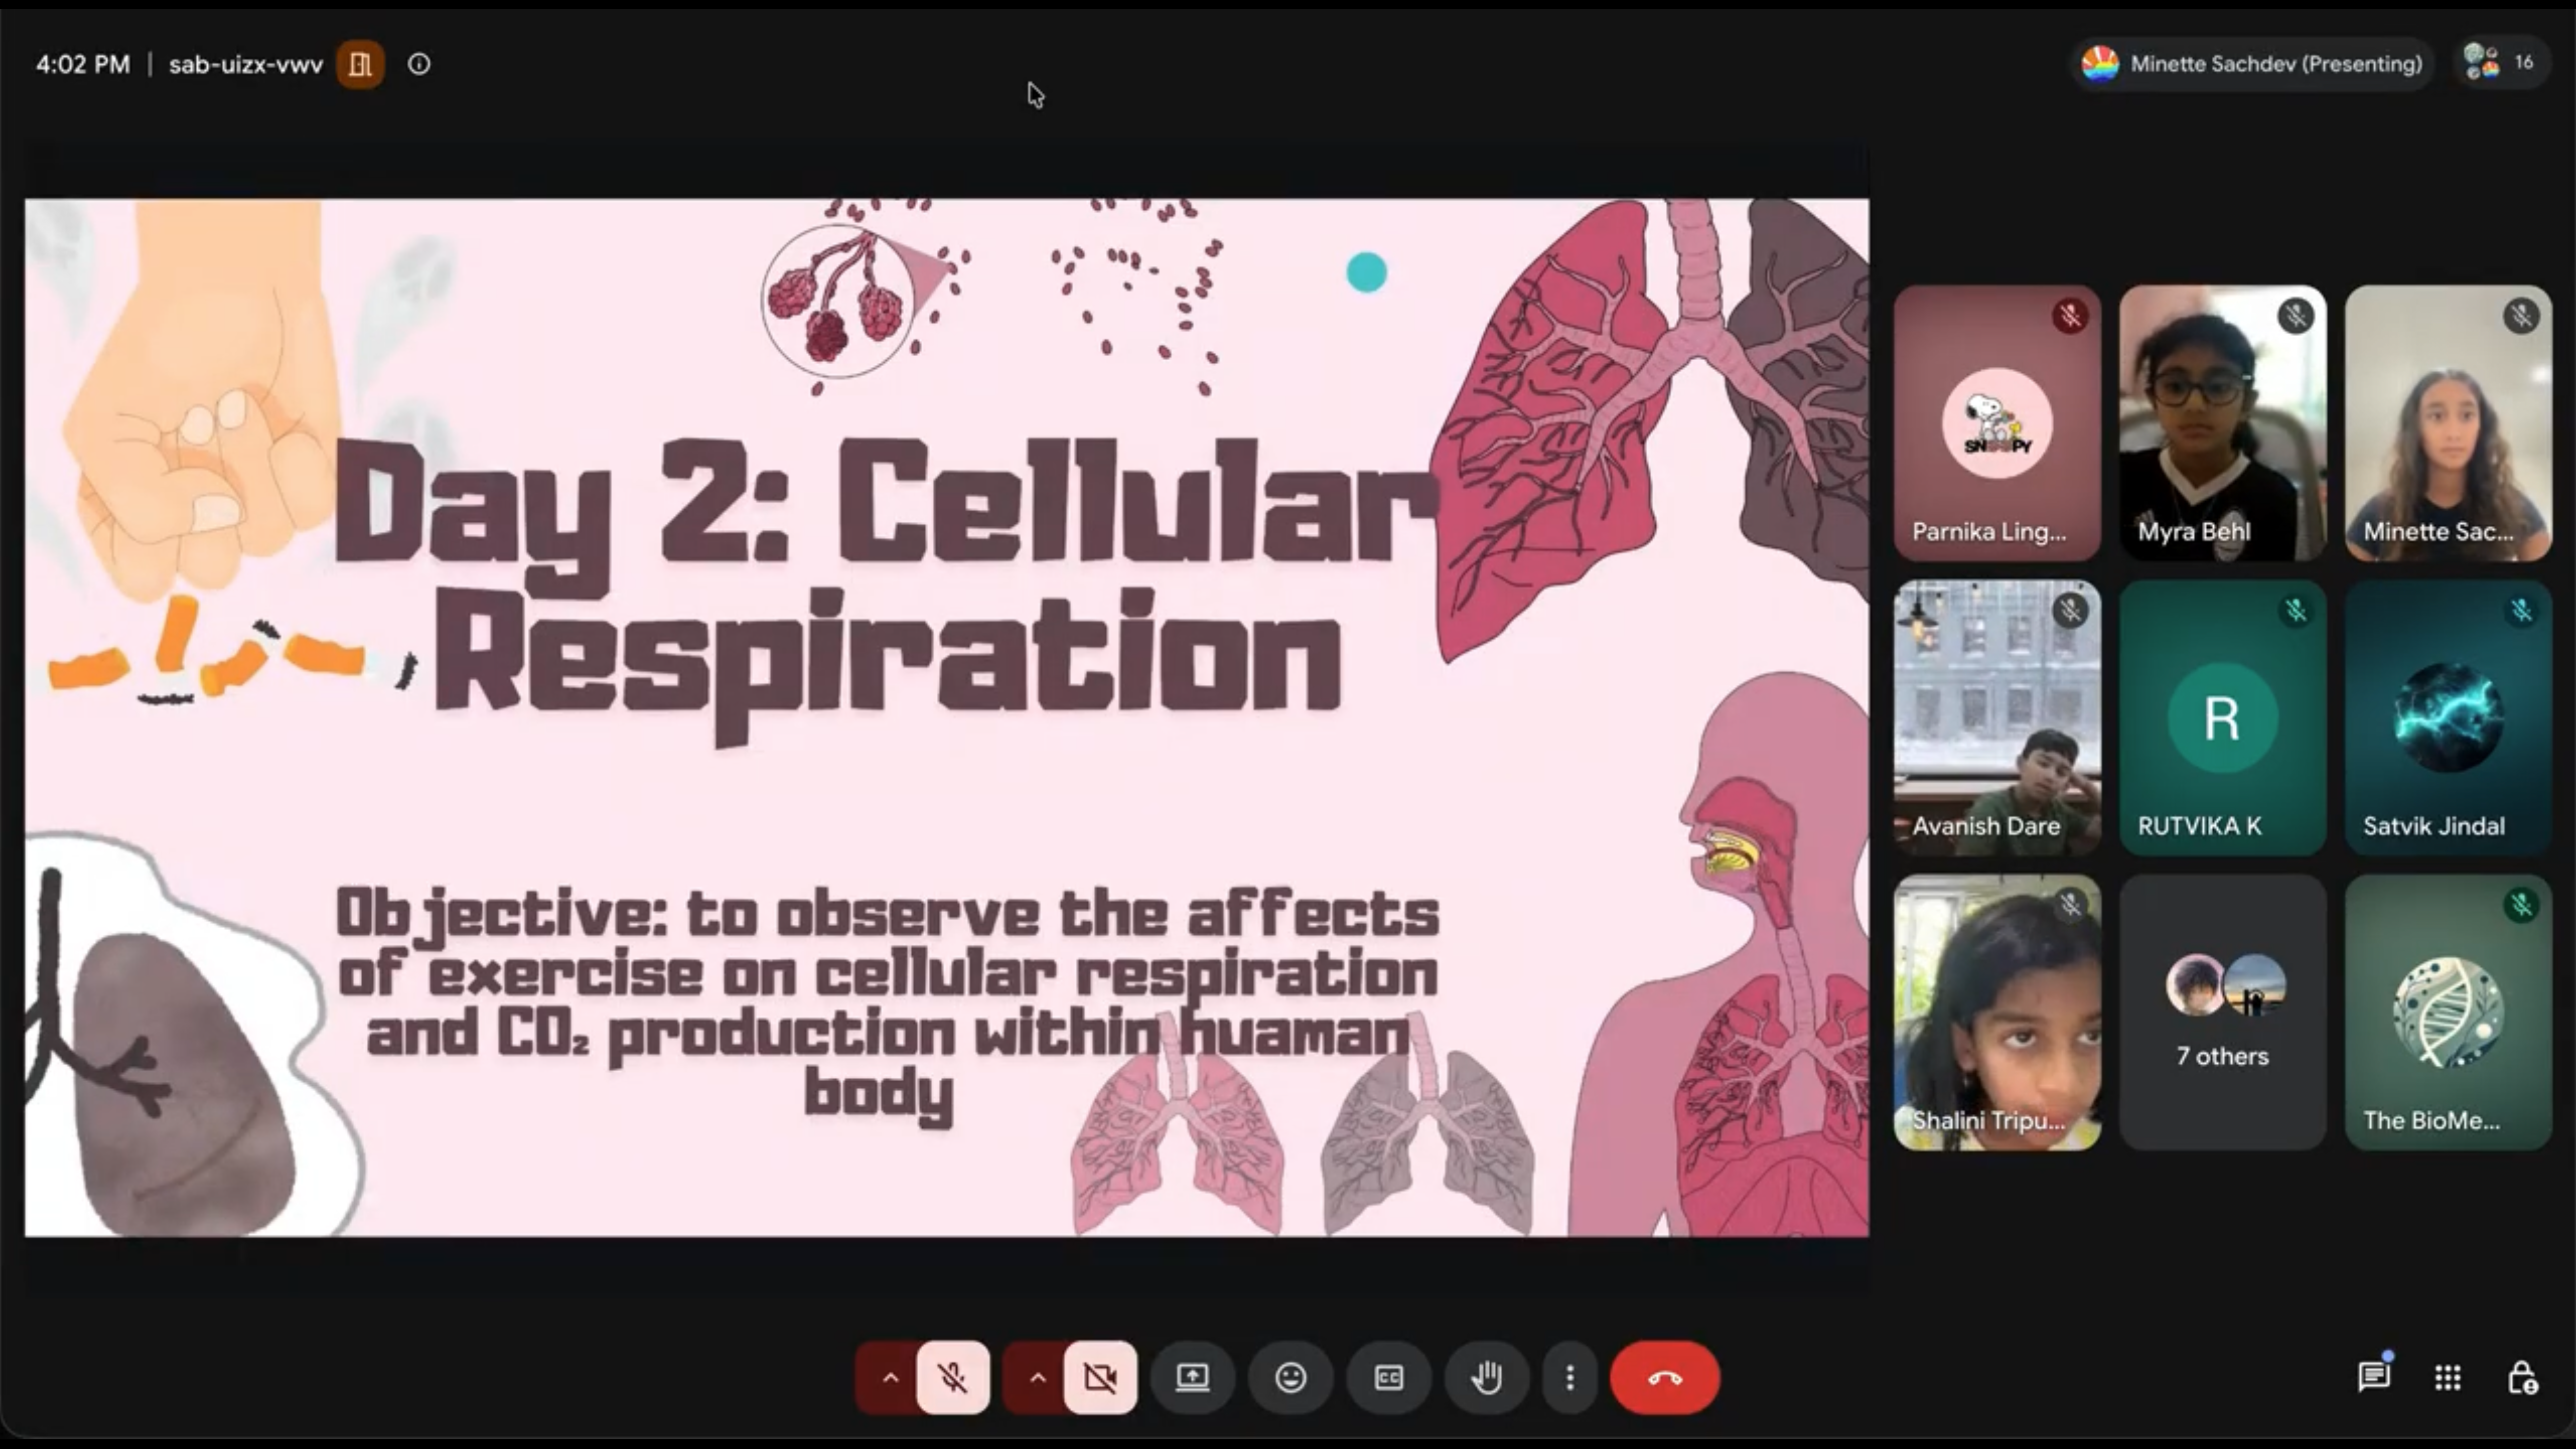
Task: Select Parnika Ling participant tile
Action: 1997,423
